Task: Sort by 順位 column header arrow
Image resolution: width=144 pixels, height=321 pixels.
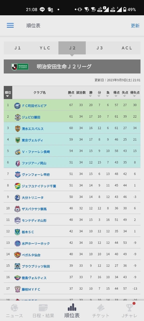Action: point(8,96)
